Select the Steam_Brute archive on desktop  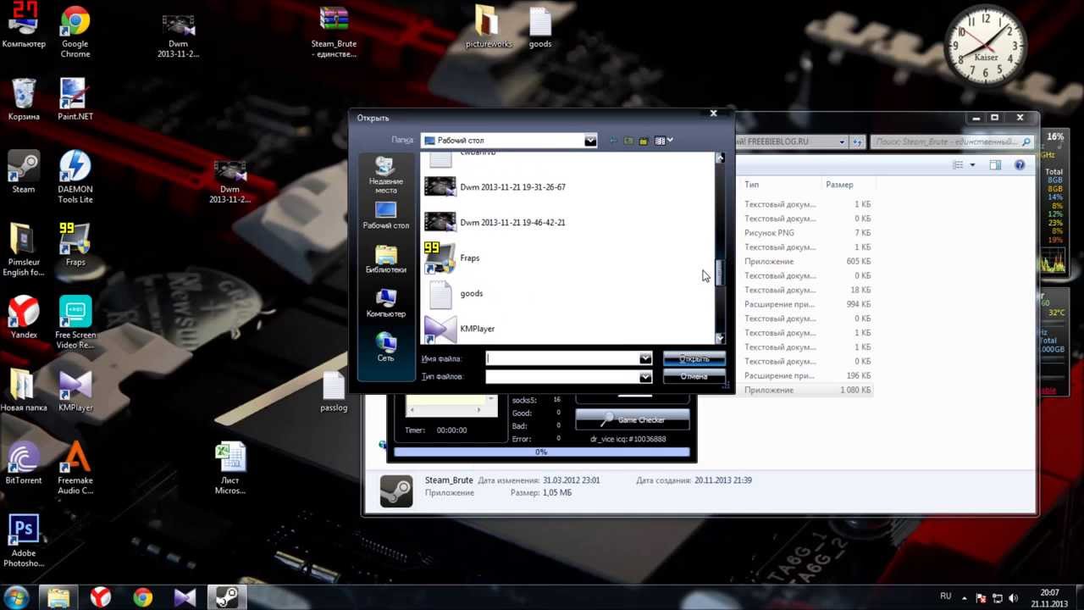click(x=334, y=33)
